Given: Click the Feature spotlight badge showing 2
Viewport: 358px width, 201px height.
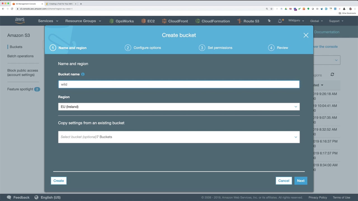Looking at the screenshot, I should coord(37,89).
